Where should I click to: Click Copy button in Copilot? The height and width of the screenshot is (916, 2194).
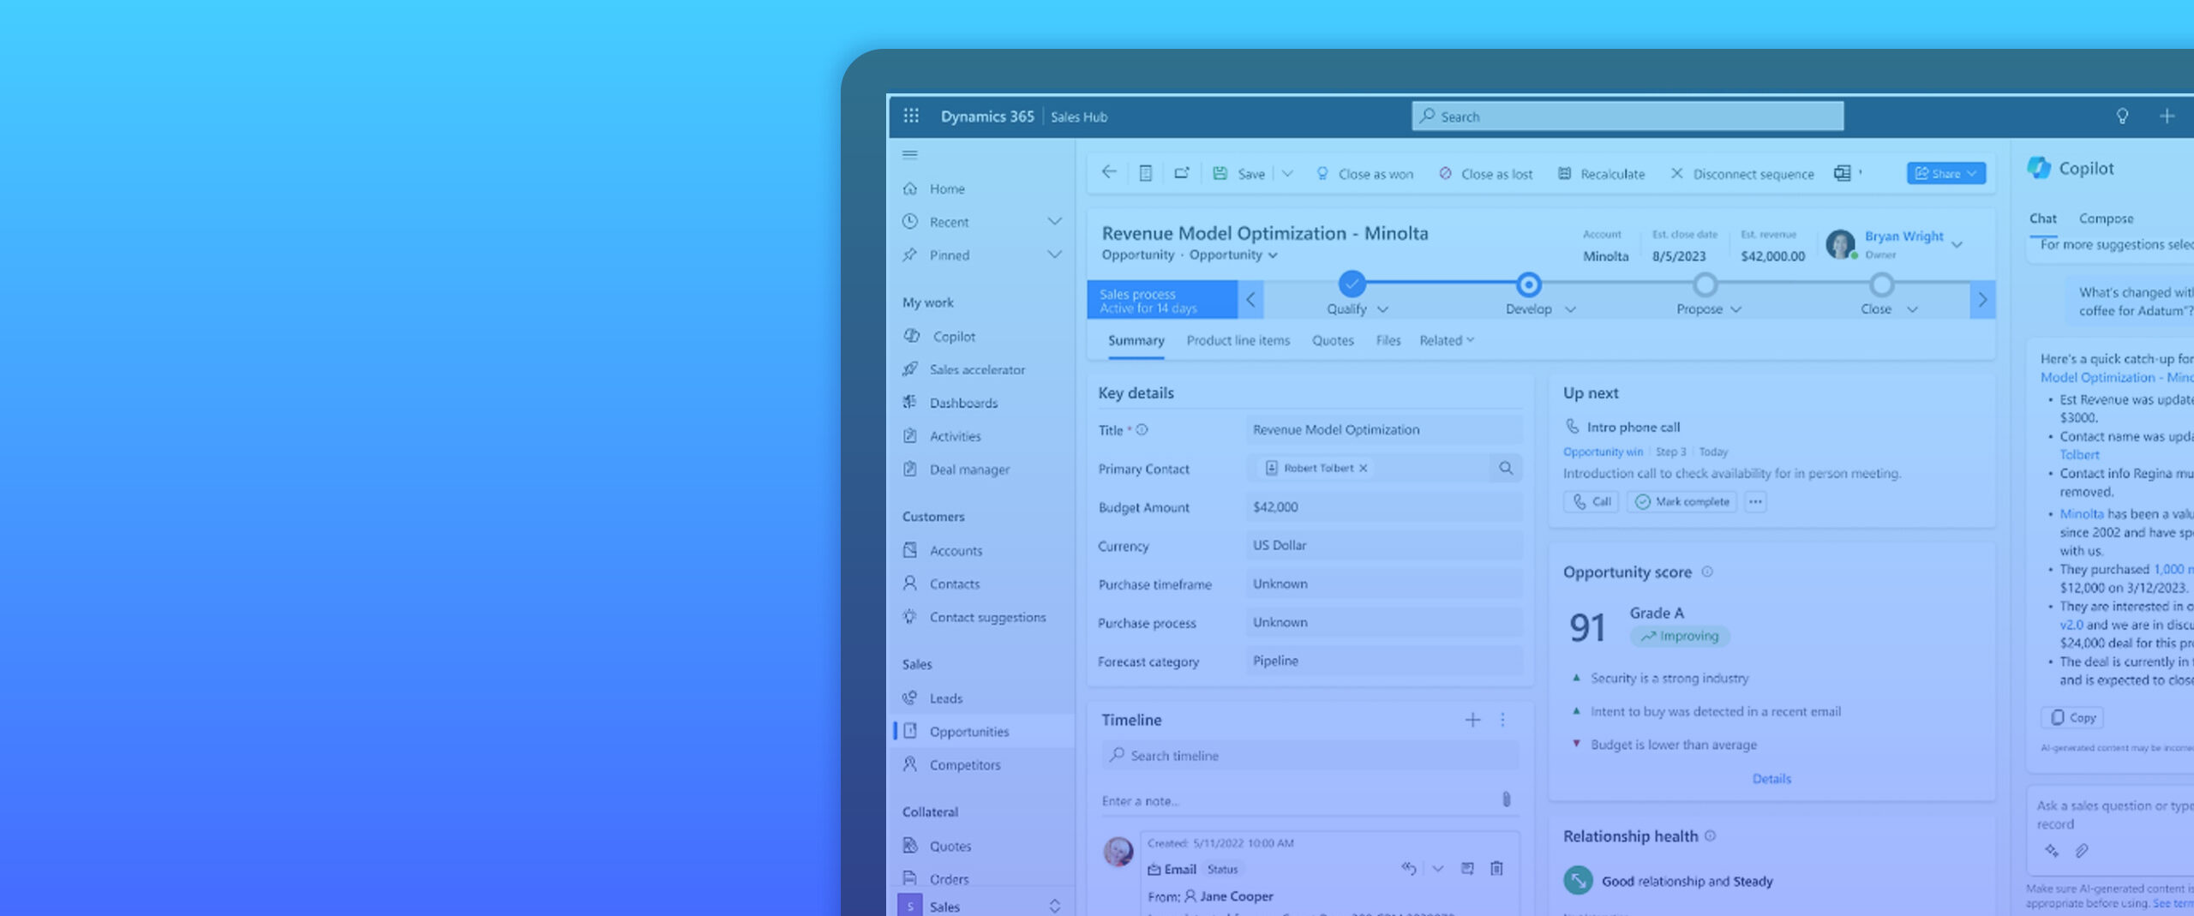pos(2072,717)
